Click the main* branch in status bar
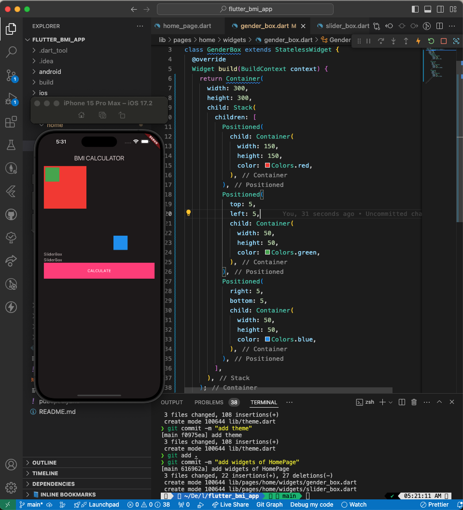Image resolution: width=463 pixels, height=510 pixels. 31,505
